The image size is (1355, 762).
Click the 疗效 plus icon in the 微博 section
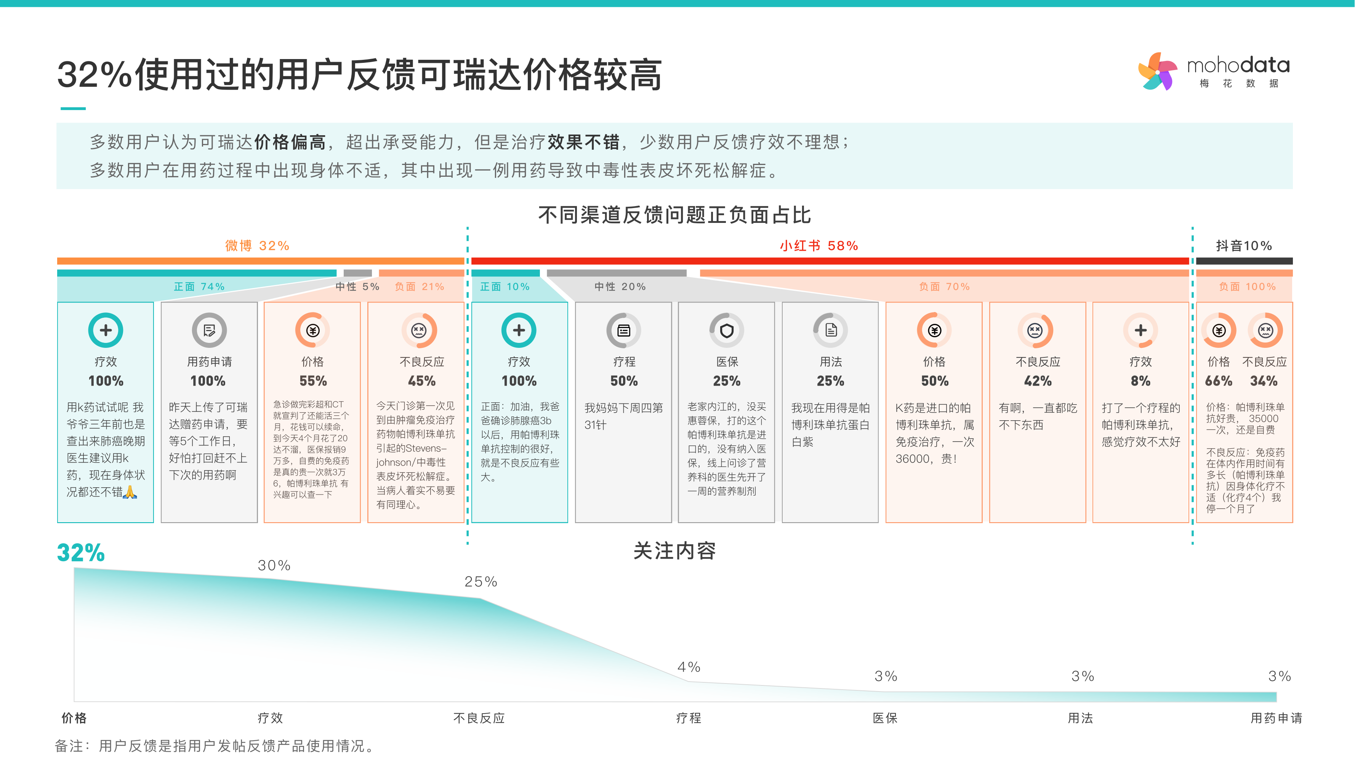106,330
